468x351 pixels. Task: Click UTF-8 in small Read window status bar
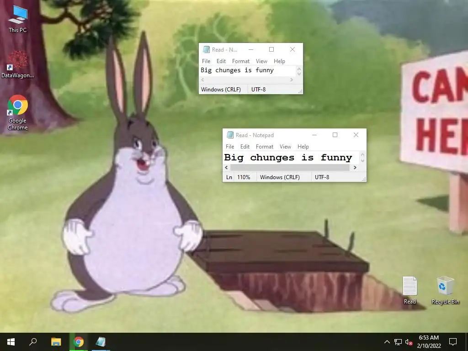pos(259,90)
